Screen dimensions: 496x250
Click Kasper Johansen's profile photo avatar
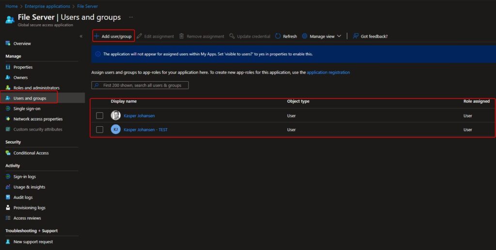coord(116,115)
